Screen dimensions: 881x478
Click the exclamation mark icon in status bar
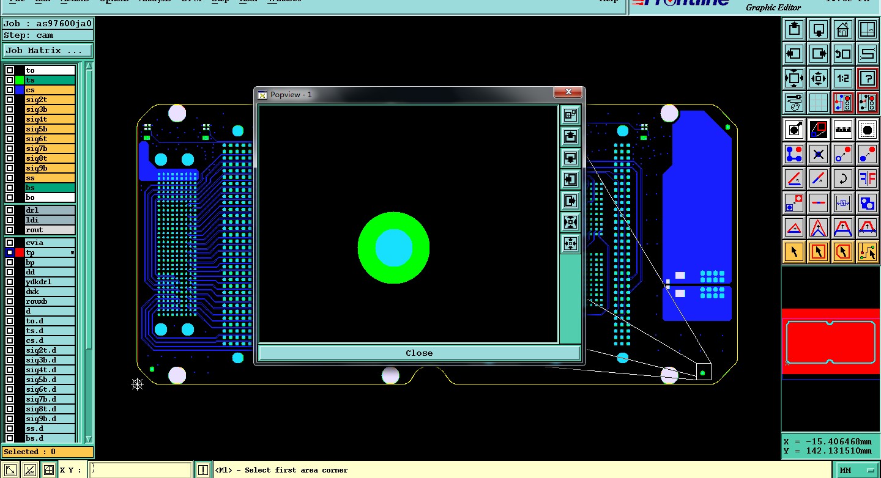(x=203, y=470)
